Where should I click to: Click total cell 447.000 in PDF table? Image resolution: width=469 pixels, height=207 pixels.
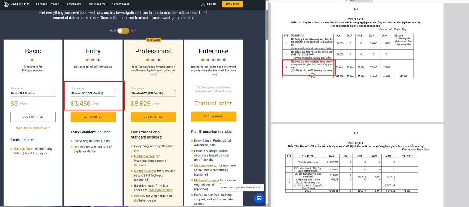tap(339, 76)
